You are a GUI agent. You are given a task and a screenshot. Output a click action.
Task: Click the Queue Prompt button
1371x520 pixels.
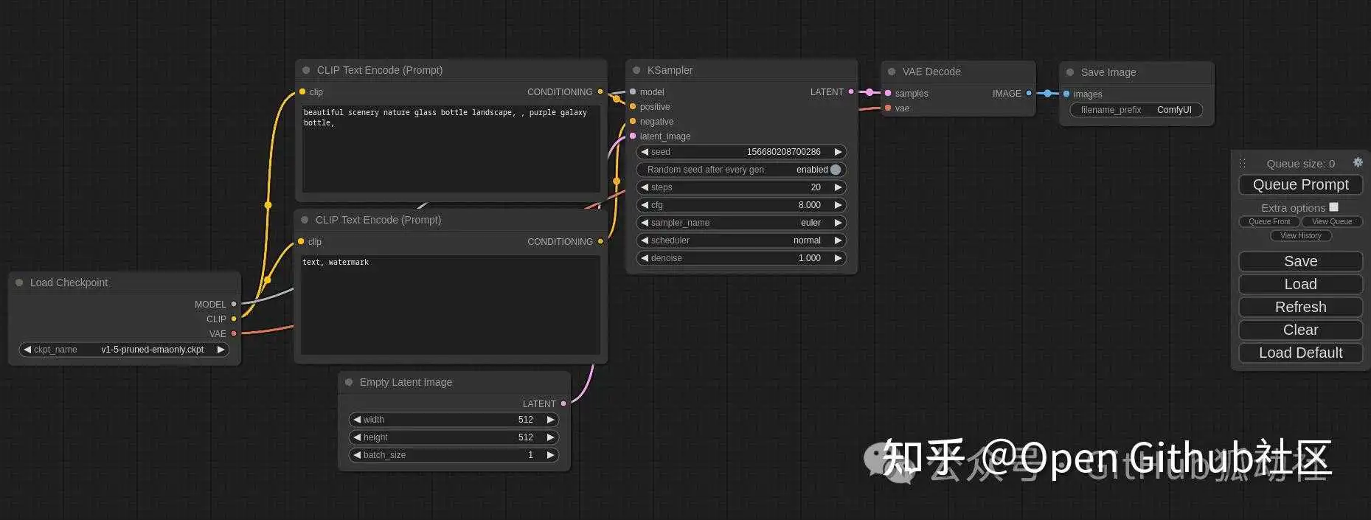(1300, 184)
